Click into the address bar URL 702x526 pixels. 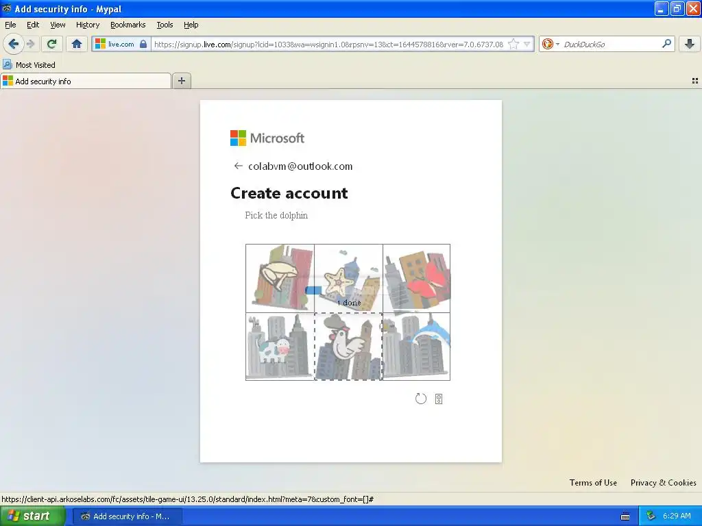(328, 45)
